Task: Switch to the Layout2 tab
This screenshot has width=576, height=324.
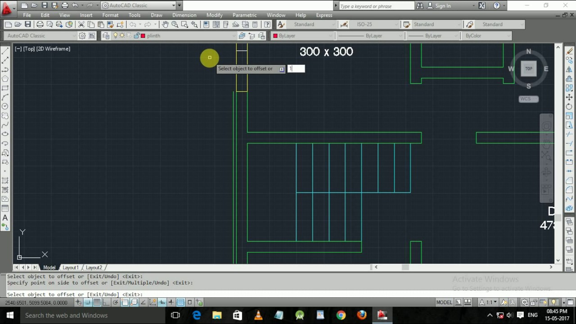Action: [x=94, y=267]
